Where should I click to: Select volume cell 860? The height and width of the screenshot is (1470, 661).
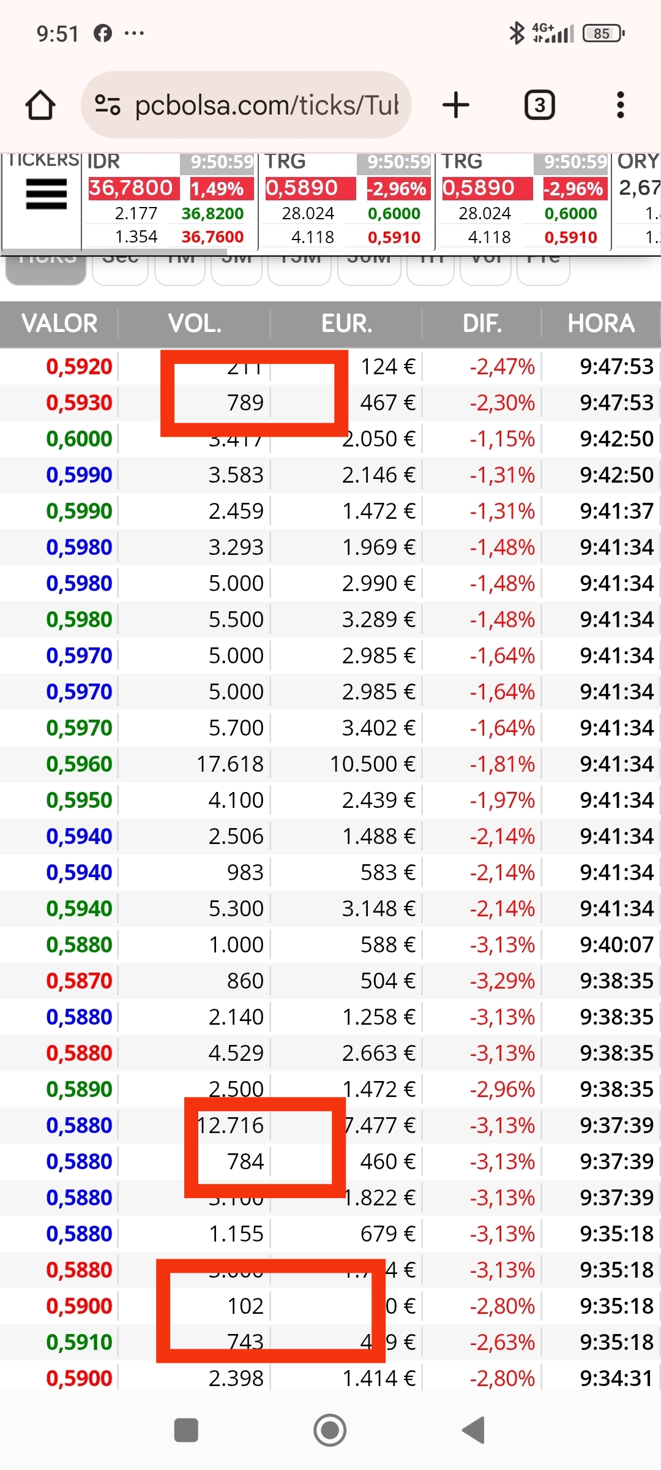pyautogui.click(x=245, y=981)
